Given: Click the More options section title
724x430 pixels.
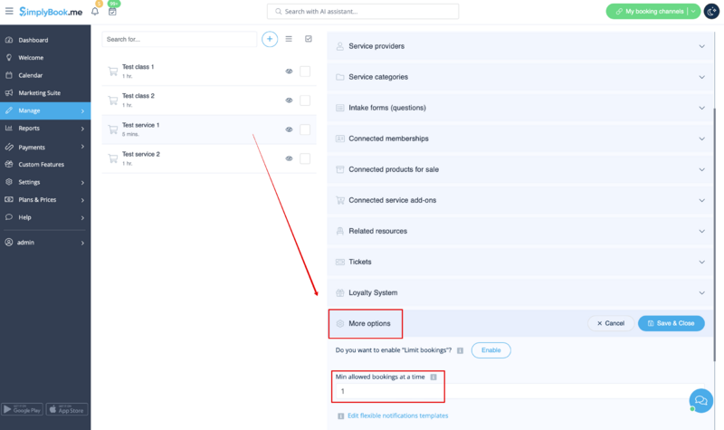Looking at the screenshot, I should pyautogui.click(x=369, y=323).
